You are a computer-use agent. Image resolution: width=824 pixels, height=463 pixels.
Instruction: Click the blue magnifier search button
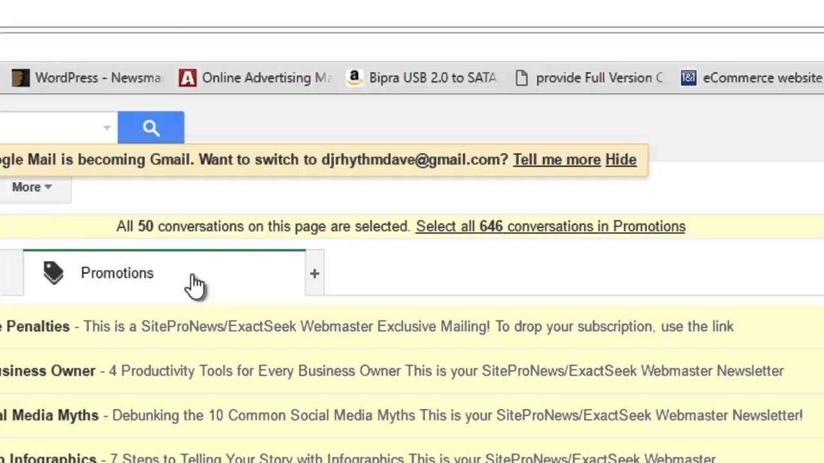click(151, 127)
